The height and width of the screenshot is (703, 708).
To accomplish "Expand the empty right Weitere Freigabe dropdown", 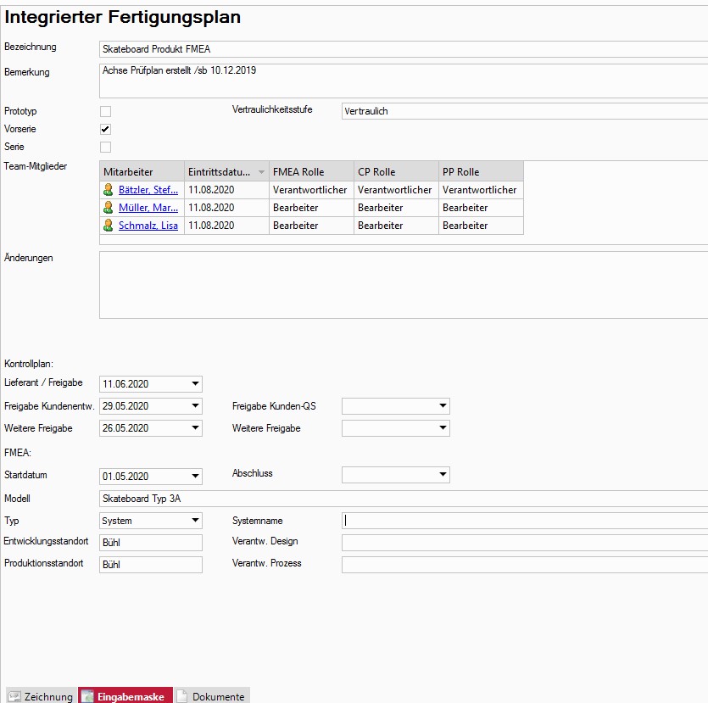I will click(443, 427).
